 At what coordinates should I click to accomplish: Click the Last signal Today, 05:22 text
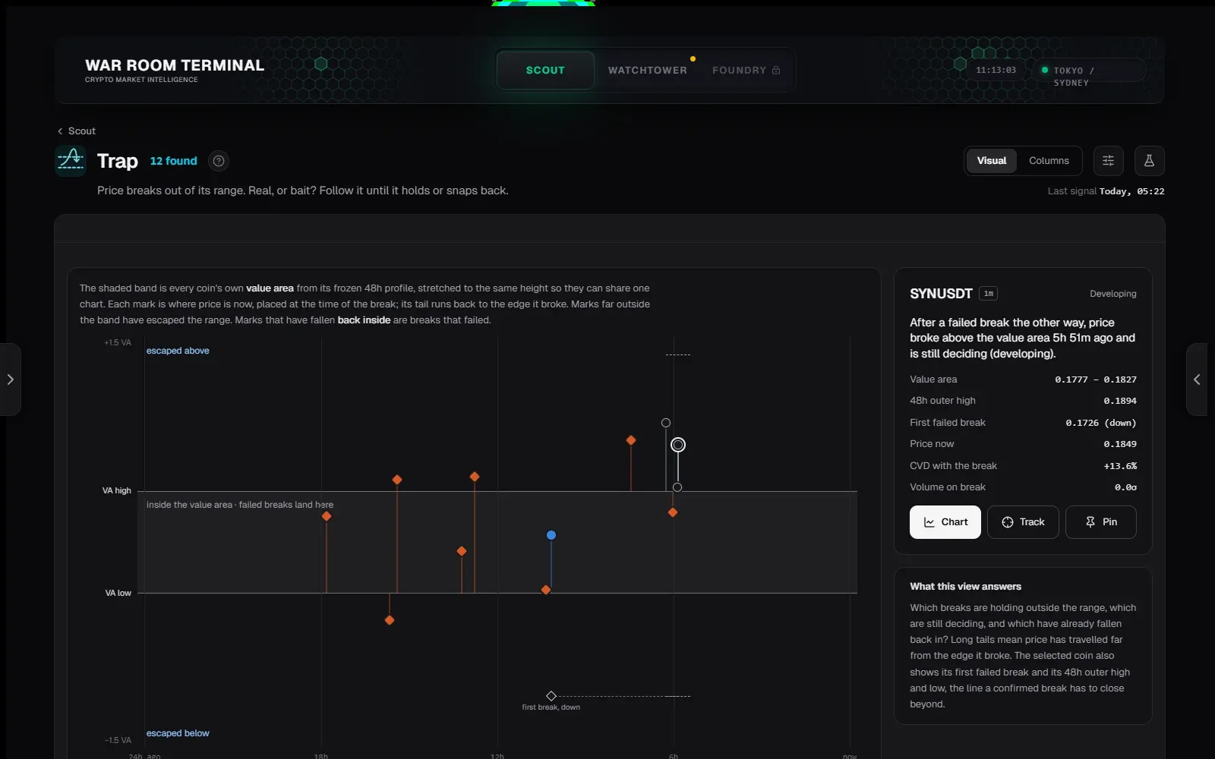pyautogui.click(x=1106, y=191)
